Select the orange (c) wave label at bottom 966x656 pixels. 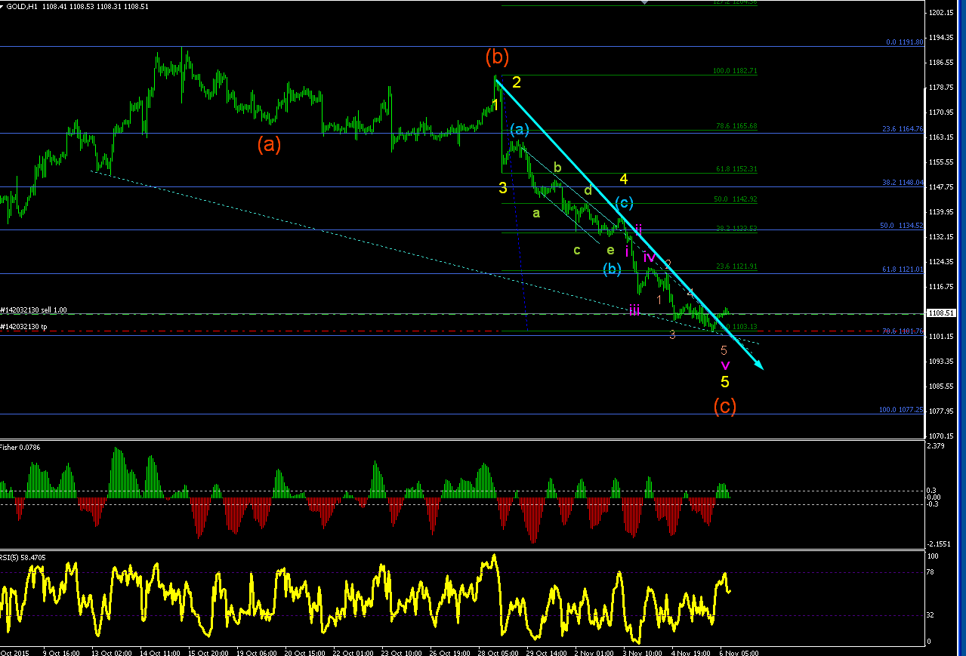[x=725, y=406]
